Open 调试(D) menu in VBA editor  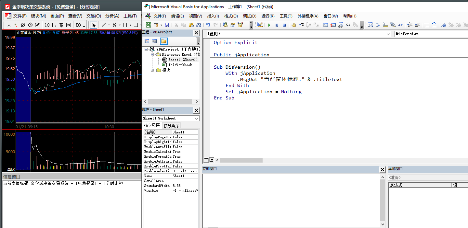click(x=250, y=16)
